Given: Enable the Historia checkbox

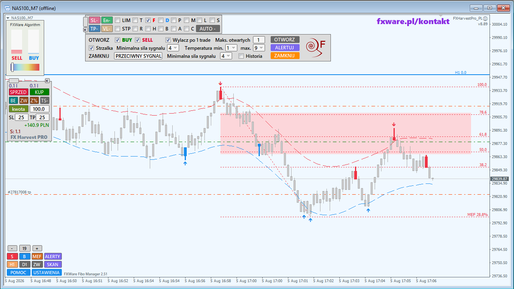Looking at the screenshot, I should [x=241, y=56].
